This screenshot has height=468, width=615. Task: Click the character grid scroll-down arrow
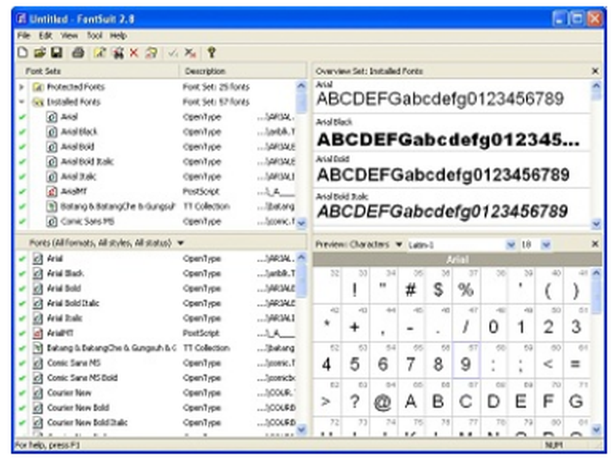[x=596, y=430]
